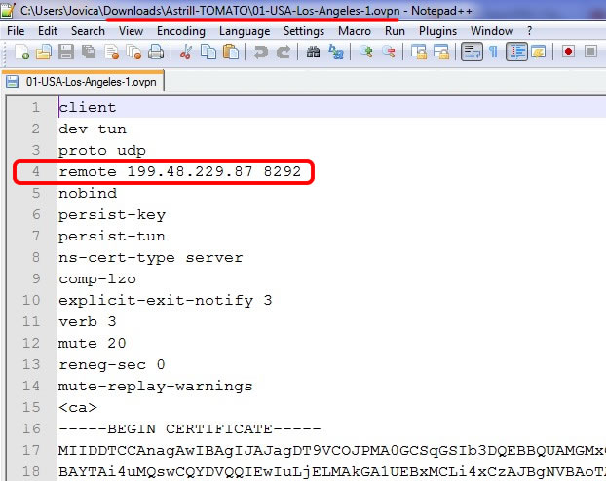Click the Print toolbar icon
This screenshot has width=606, height=481.
156,52
